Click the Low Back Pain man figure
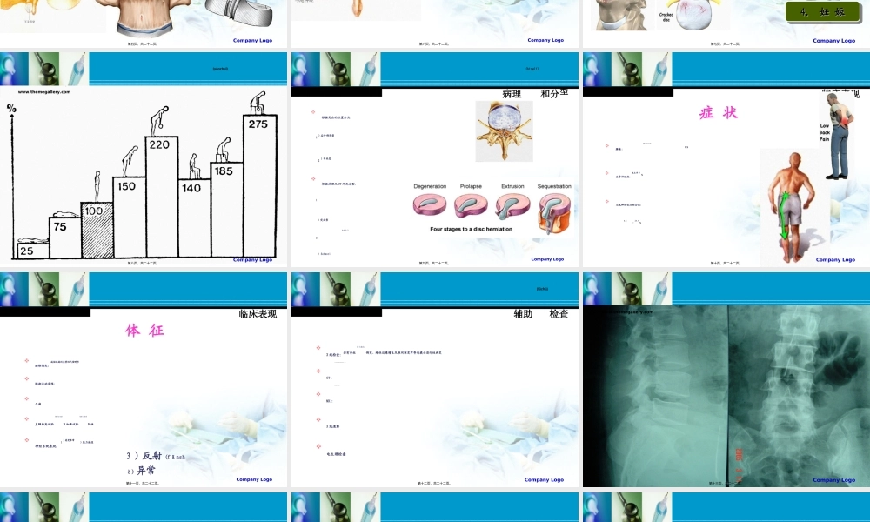870x522 pixels. [x=839, y=135]
